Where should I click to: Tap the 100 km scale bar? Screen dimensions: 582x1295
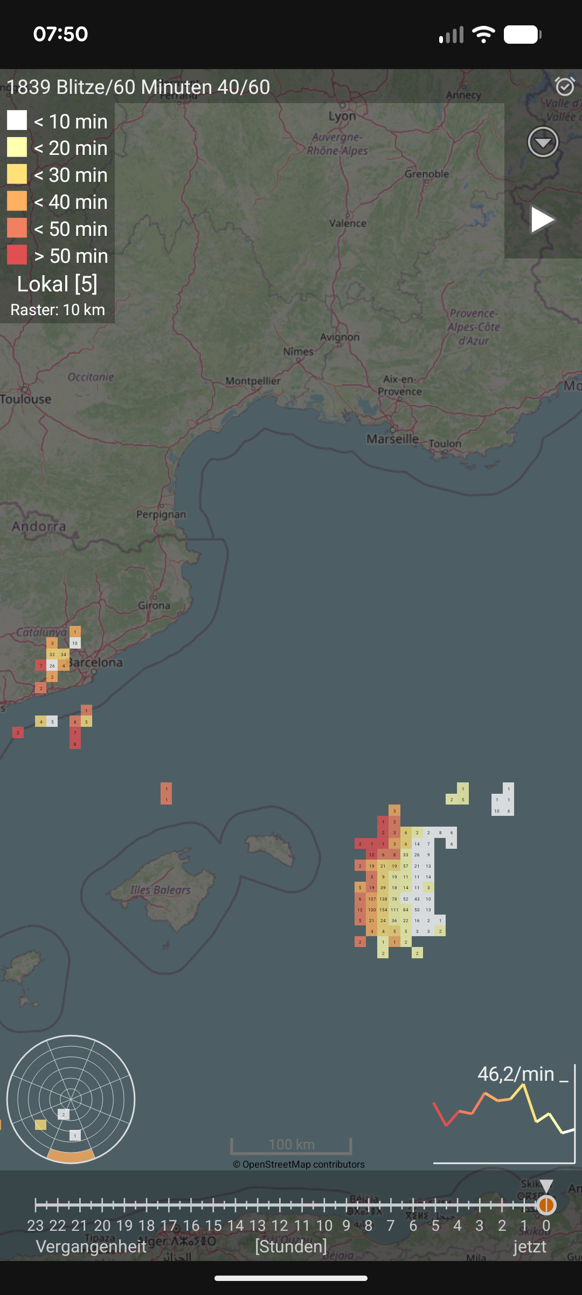point(291,1144)
